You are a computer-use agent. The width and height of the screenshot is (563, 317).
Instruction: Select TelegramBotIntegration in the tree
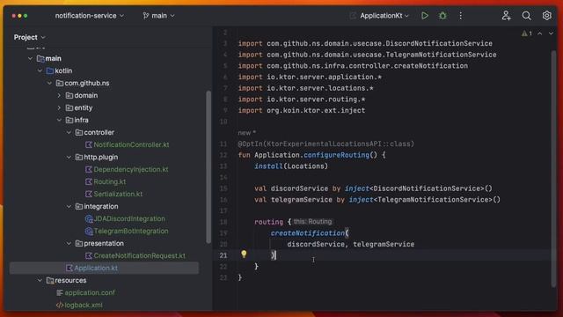click(x=131, y=231)
